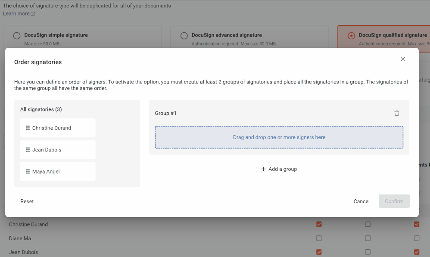Screen dimensions: 430x257
Task: Uncheck first checkbox in Jean Dubois row
Action: click(319, 252)
